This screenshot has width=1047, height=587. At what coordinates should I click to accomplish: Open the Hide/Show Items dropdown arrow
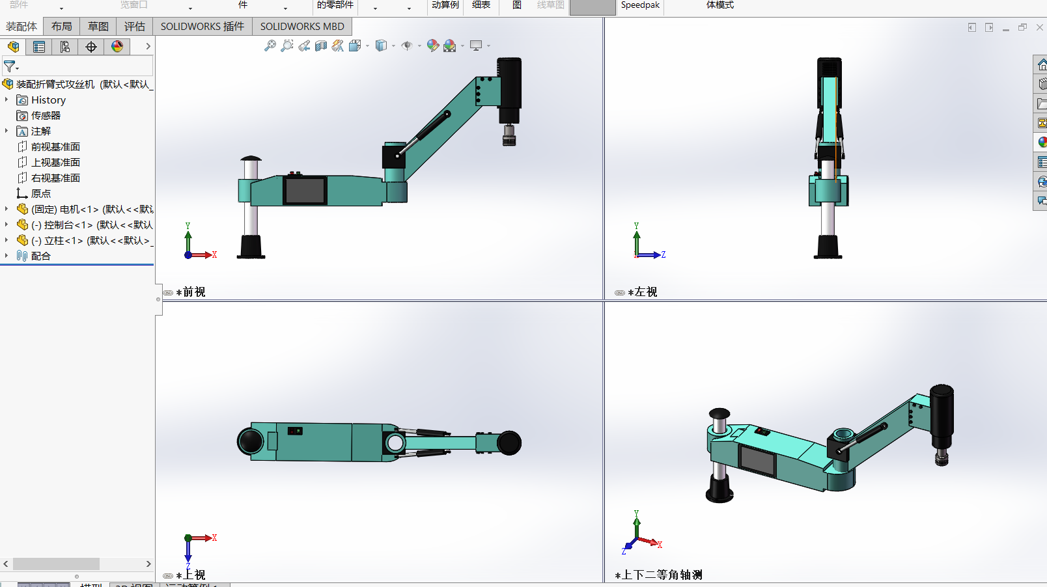coord(419,46)
